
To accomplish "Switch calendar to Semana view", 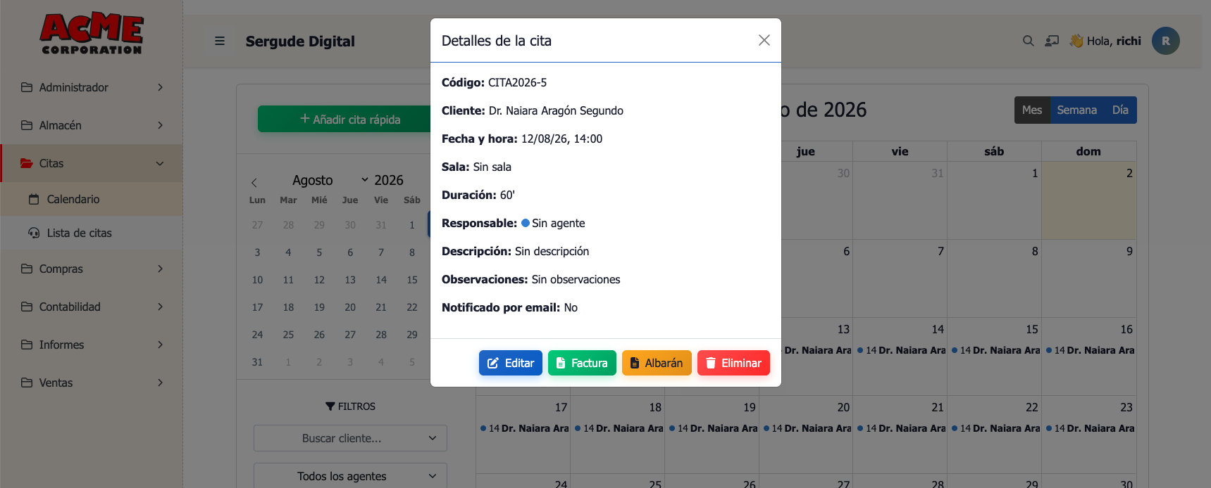I will tap(1076, 110).
